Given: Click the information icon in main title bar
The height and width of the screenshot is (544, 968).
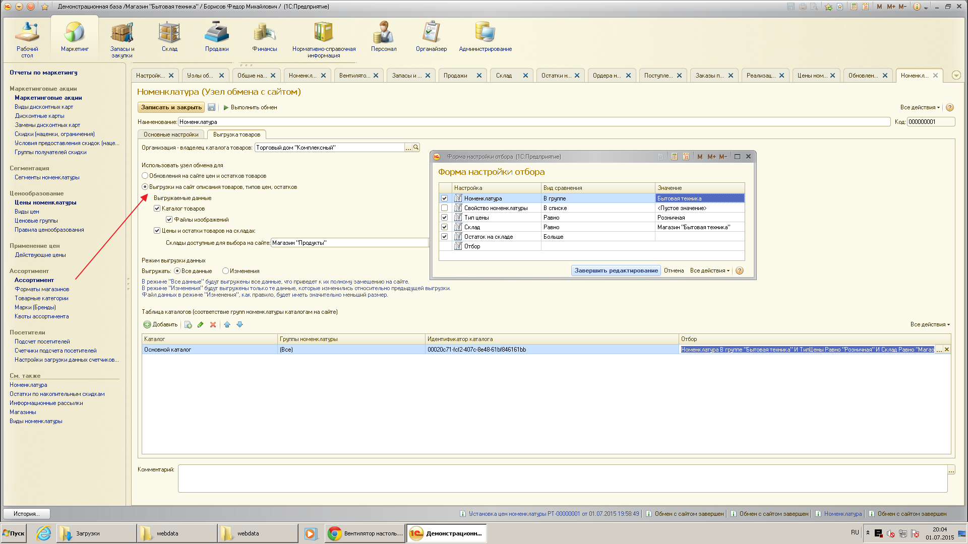Looking at the screenshot, I should point(917,7).
